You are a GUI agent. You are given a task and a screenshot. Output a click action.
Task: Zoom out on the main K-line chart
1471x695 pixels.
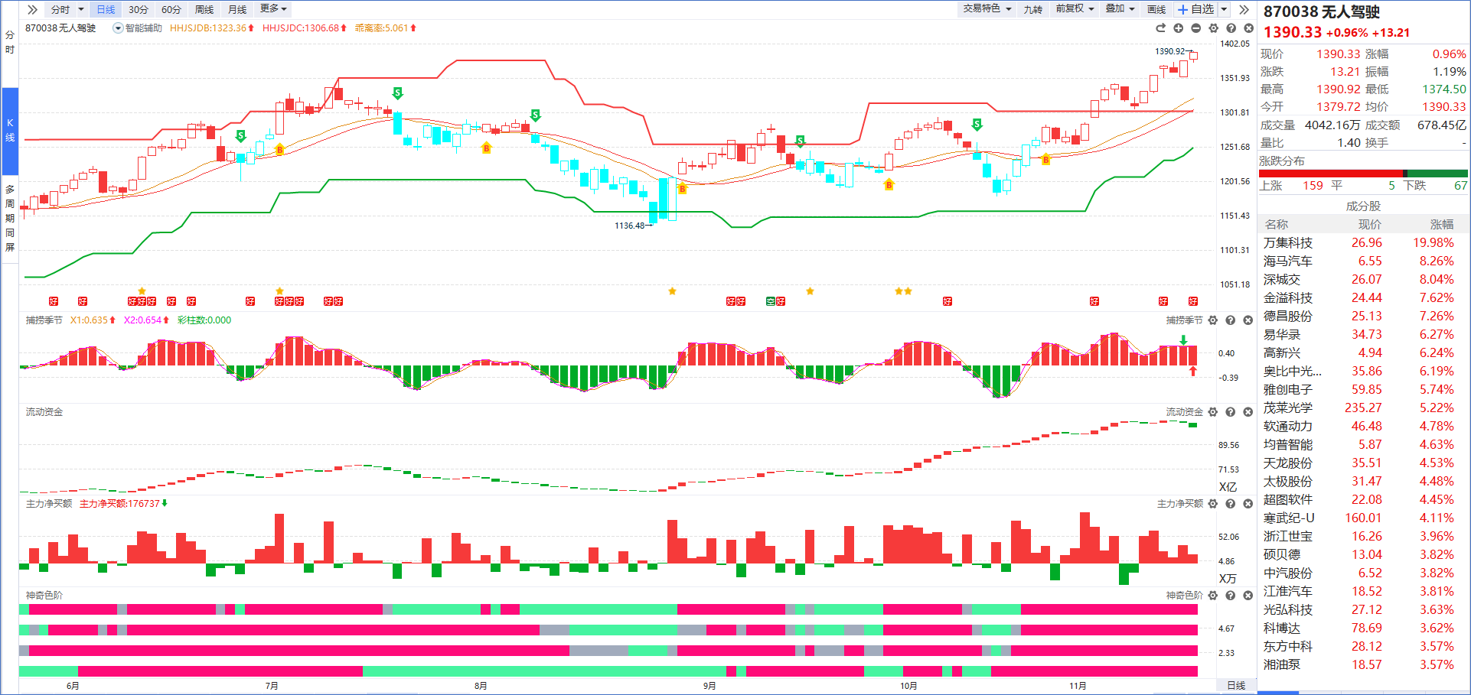click(x=1196, y=28)
